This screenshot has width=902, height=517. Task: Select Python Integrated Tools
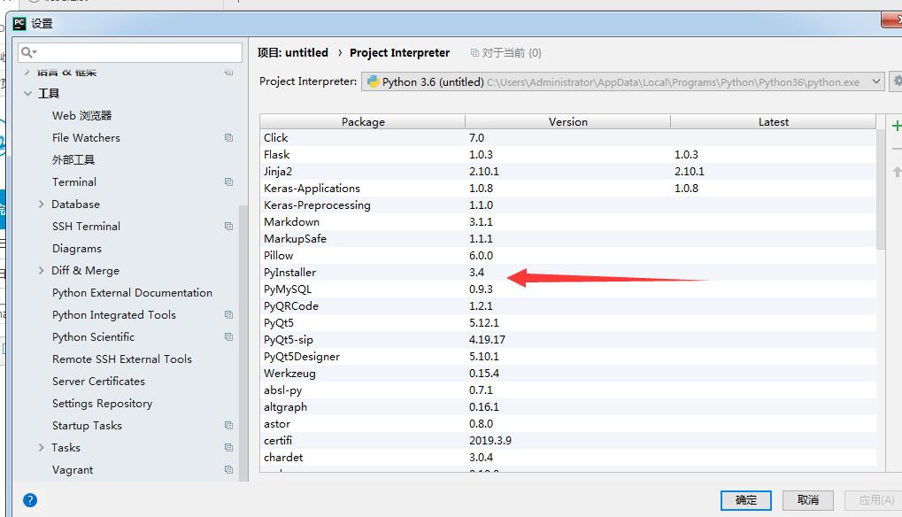(114, 314)
